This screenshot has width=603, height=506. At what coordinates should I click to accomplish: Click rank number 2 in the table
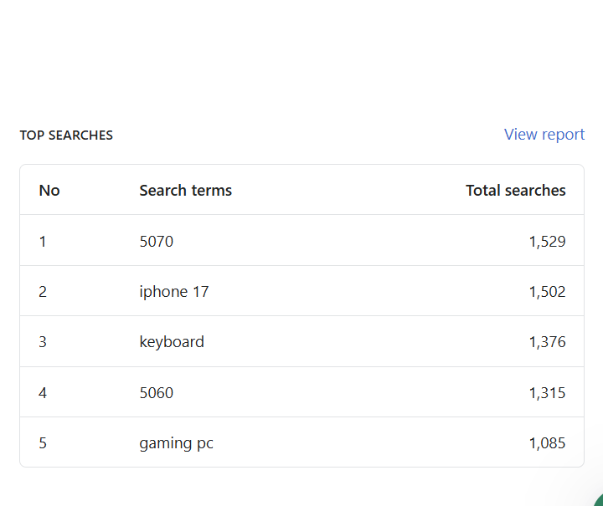[x=43, y=292]
